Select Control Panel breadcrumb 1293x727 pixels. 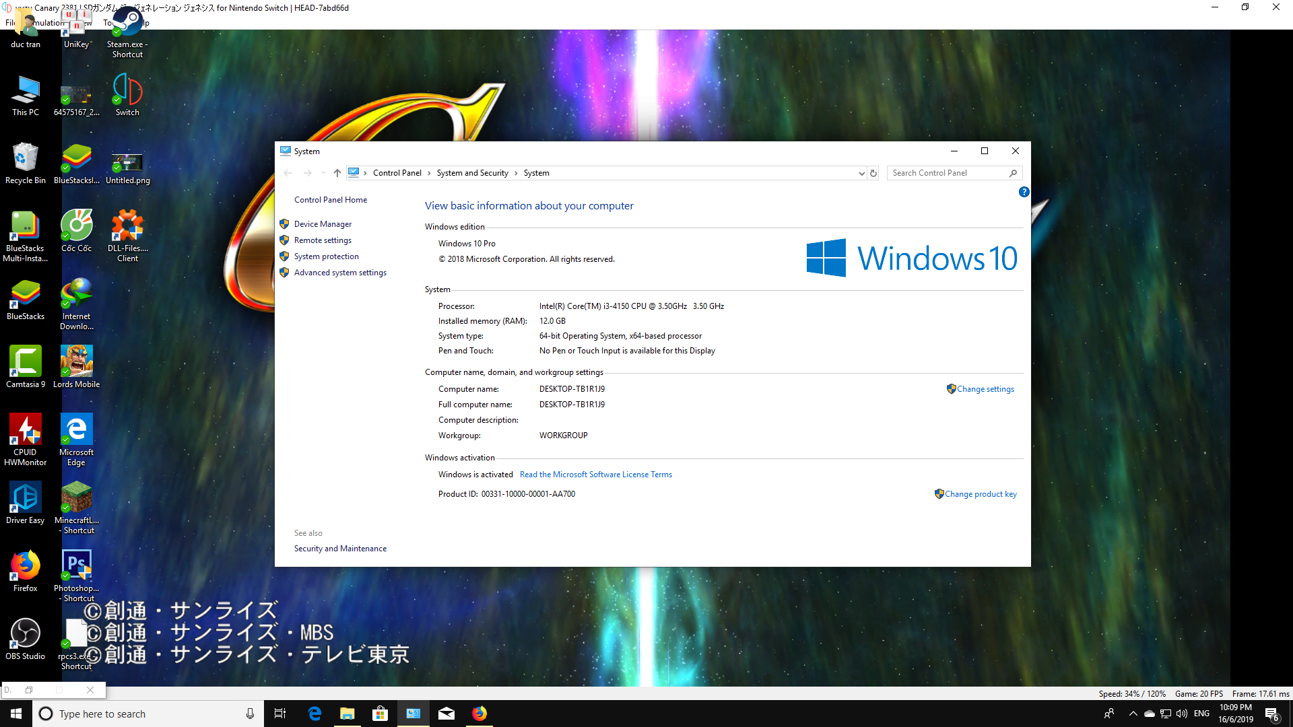tap(397, 173)
